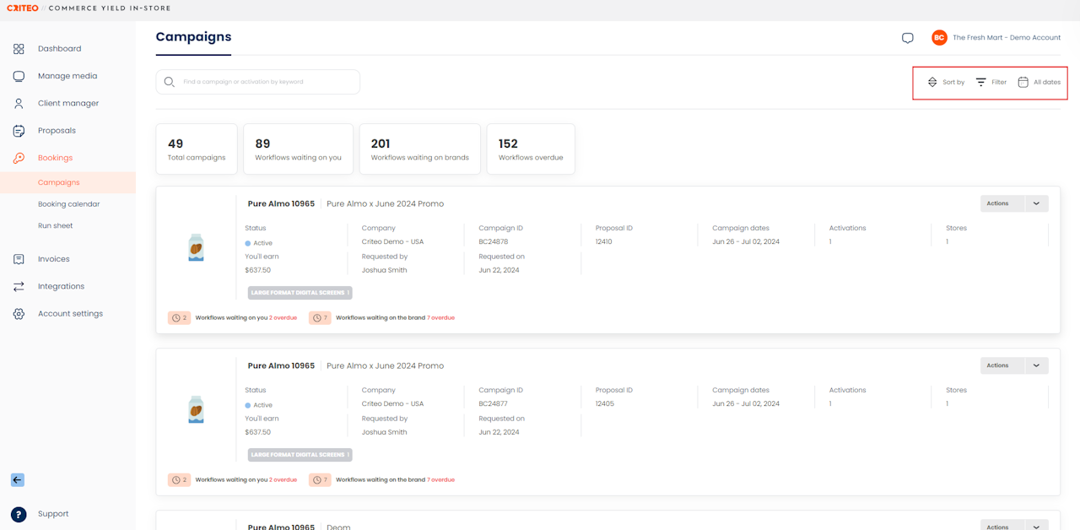Expand the Bookings sidebar section
This screenshot has width=1080, height=530.
click(55, 158)
